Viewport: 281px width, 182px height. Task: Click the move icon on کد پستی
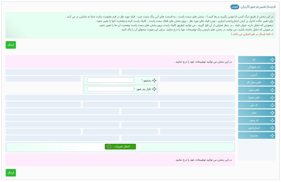click(x=272, y=120)
